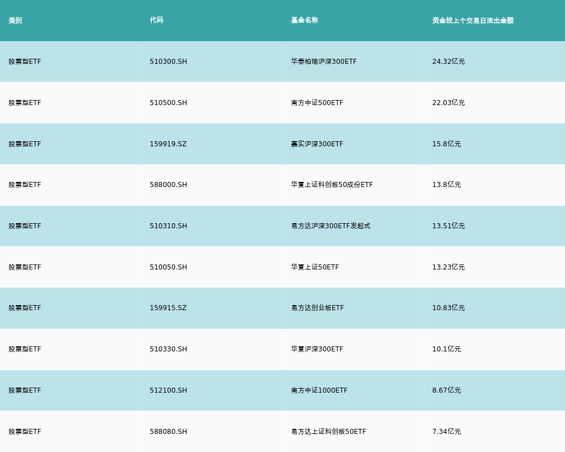Select outflow amount 13.23亿元
Image resolution: width=565 pixels, height=452 pixels.
tap(448, 267)
